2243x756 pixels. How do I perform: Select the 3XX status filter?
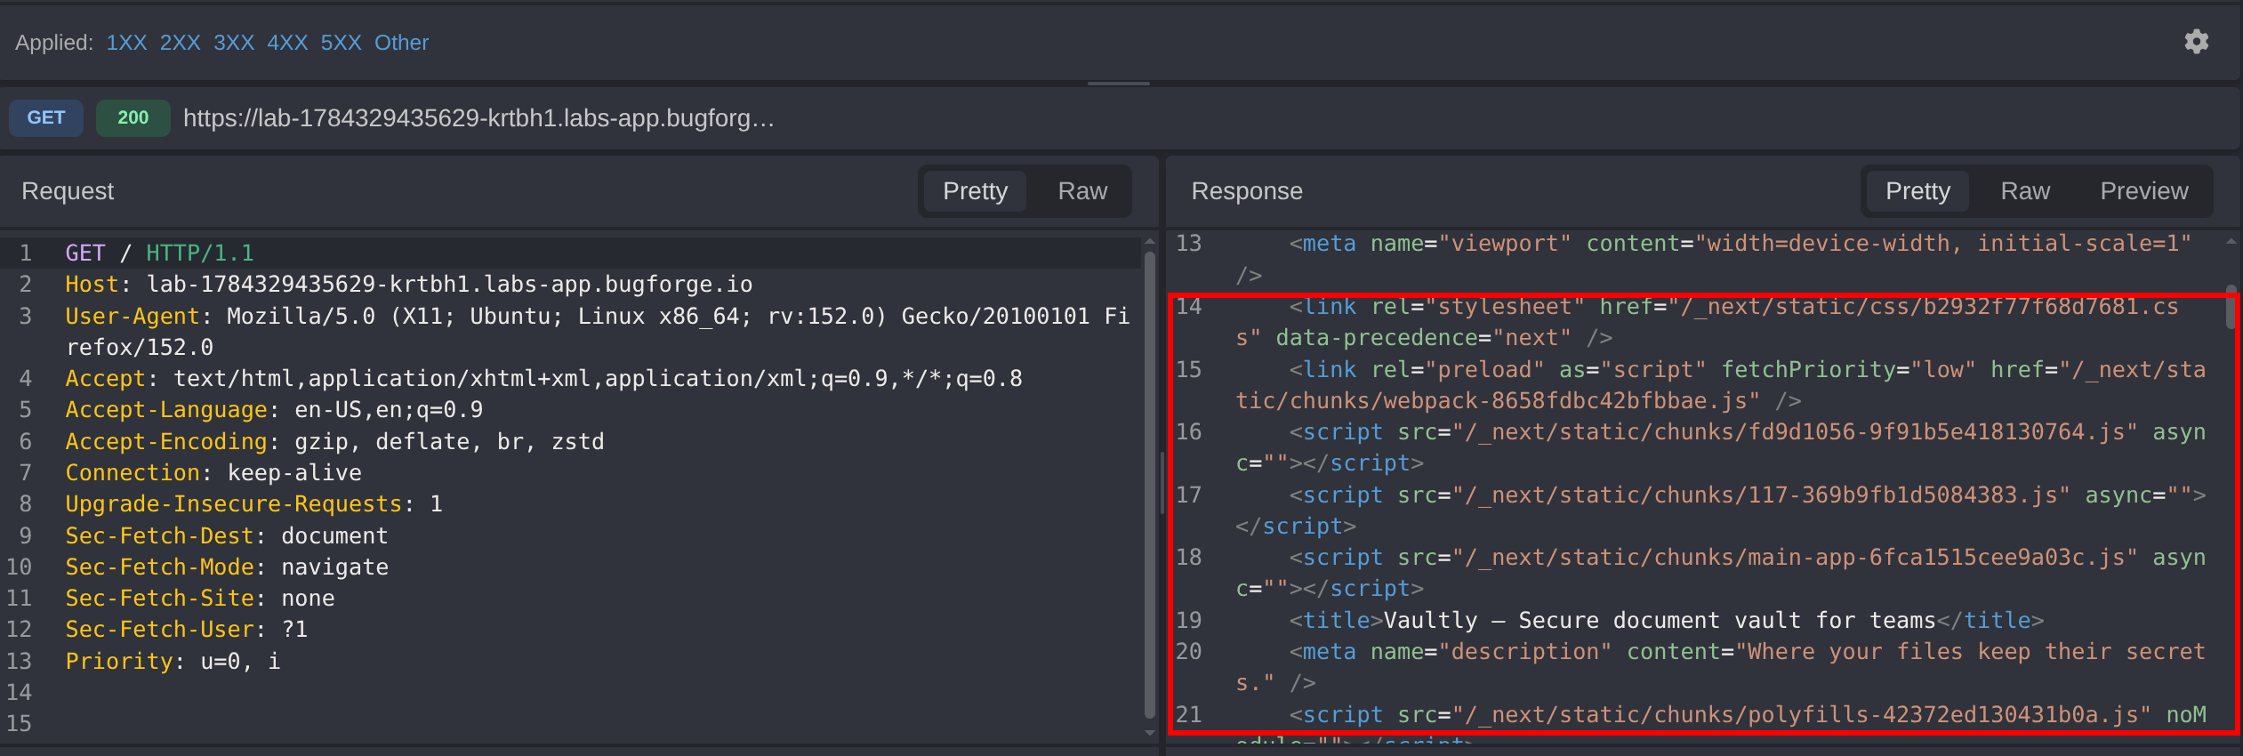(x=234, y=43)
